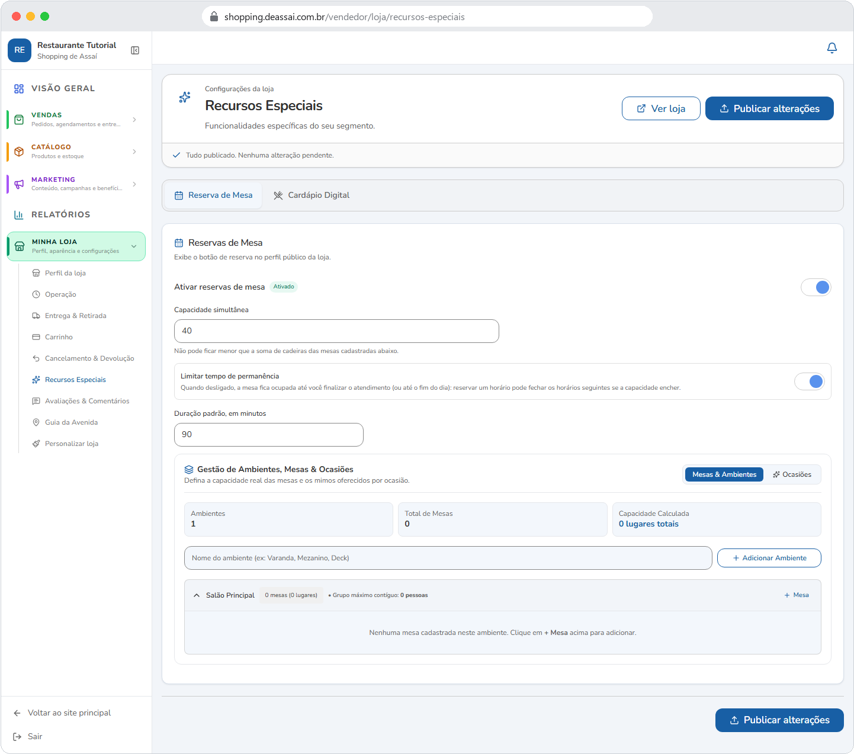Screen dimensions: 854x754
Task: Click the Nome do ambiente input
Action: [x=448, y=558]
